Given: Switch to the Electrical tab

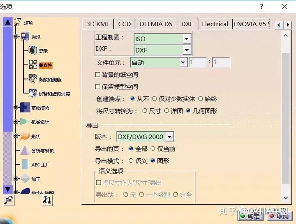Looking at the screenshot, I should click(x=215, y=24).
